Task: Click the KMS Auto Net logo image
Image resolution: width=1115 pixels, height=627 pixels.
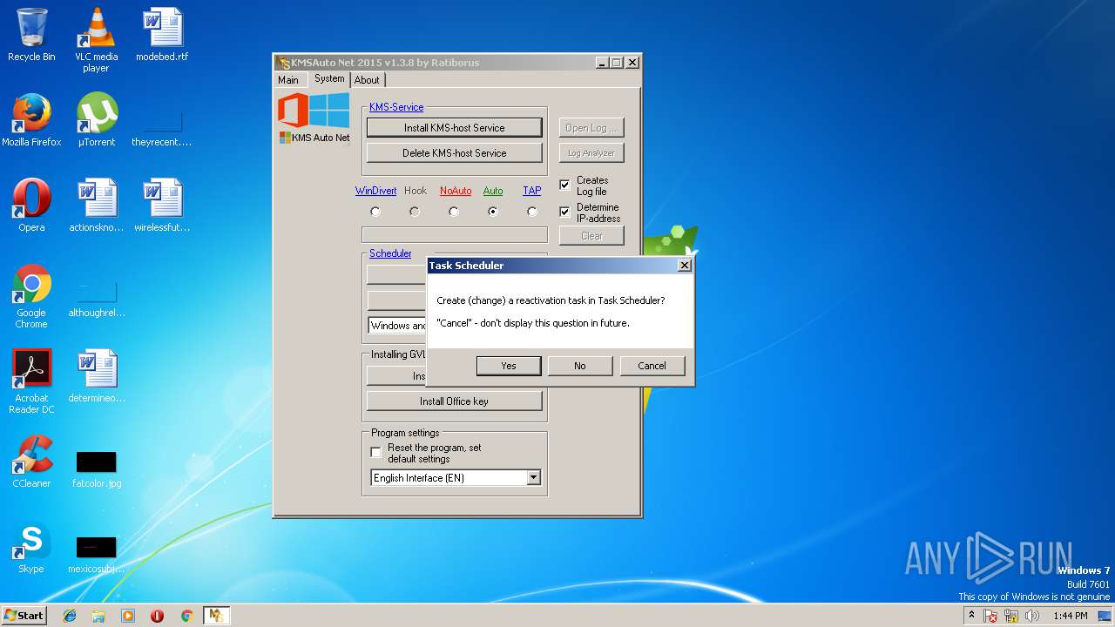Action: 314,118
